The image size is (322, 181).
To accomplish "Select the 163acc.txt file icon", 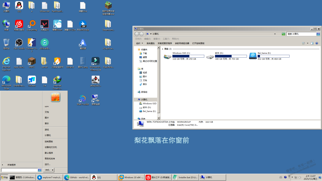I will [x=45, y=7].
